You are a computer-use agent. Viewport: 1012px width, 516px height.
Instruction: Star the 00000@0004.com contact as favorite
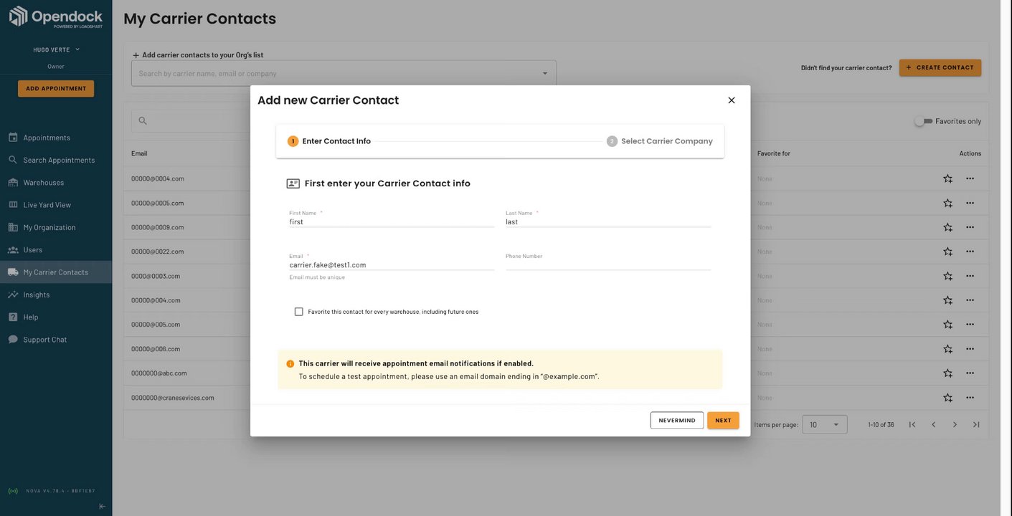947,178
